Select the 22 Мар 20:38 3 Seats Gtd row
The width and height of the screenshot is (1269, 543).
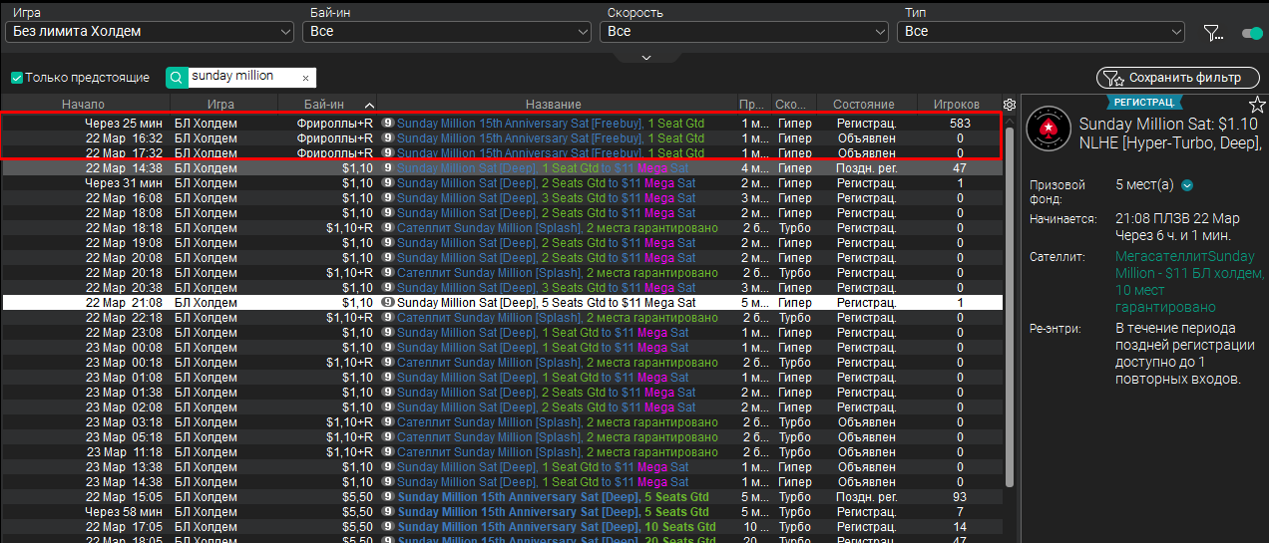502,288
